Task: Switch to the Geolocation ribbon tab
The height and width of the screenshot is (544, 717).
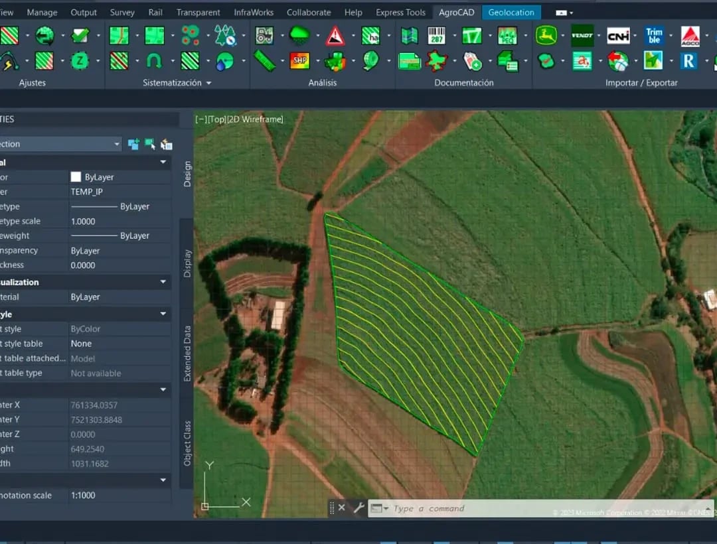Action: (511, 13)
